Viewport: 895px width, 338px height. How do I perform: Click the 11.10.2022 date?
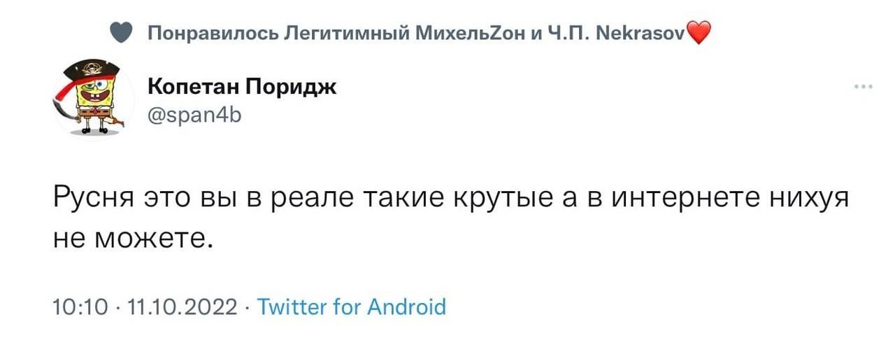[184, 307]
